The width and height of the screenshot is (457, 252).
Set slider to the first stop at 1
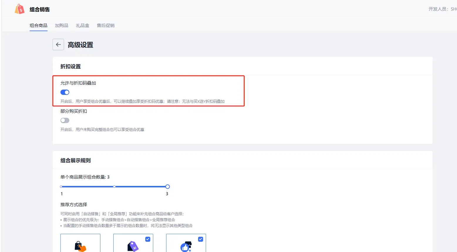61,187
